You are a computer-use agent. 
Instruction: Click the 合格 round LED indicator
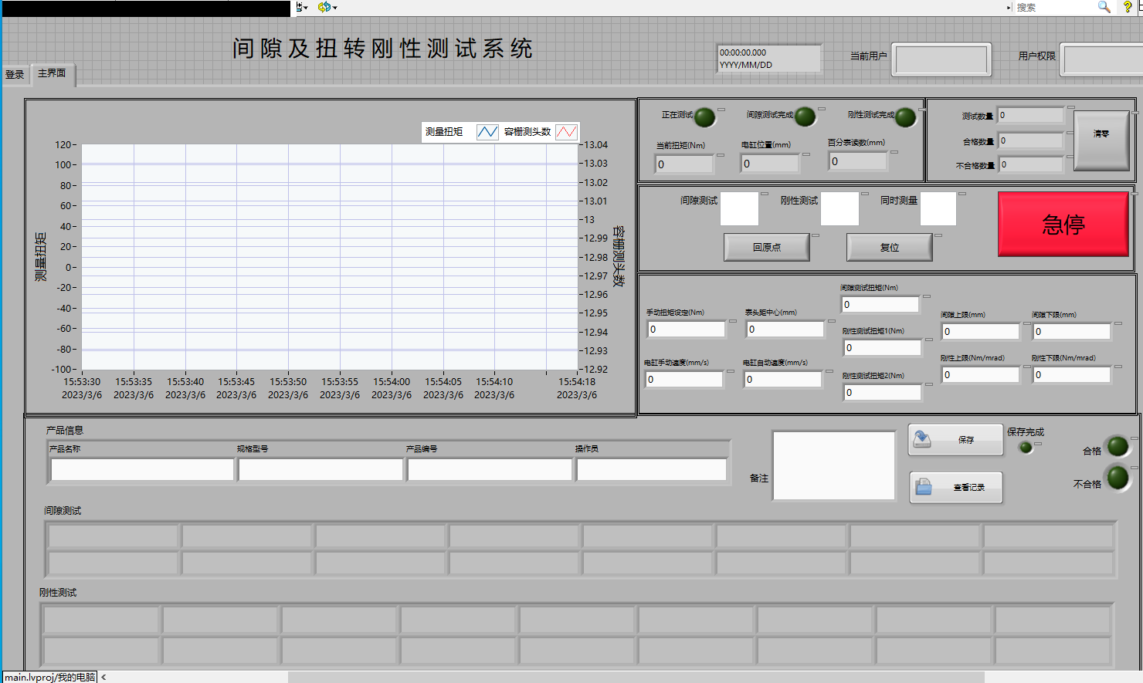[x=1118, y=446]
